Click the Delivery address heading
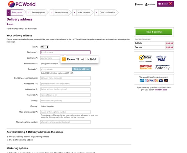The width and height of the screenshot is (187, 153). [20, 19]
